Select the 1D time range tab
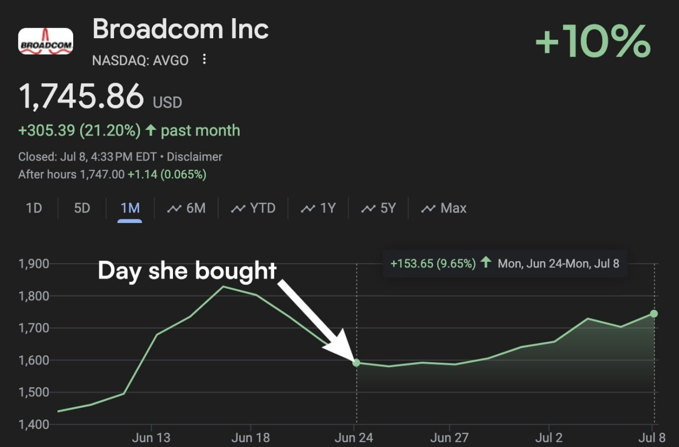 point(34,208)
